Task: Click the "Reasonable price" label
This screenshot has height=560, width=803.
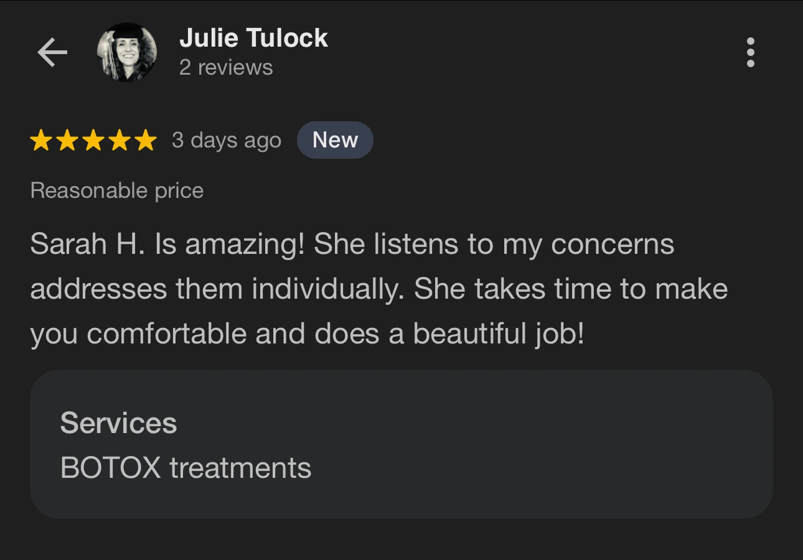Action: pyautogui.click(x=117, y=190)
